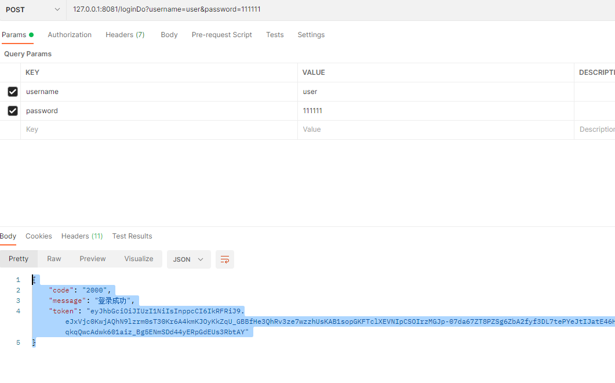Toggle the wrap lines icon
Viewport: 615px width, 383px height.
225,259
